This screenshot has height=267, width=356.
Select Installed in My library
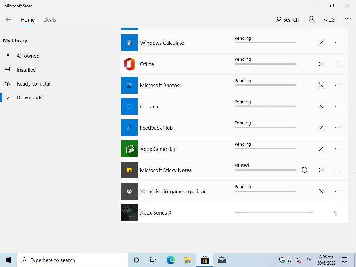(x=26, y=70)
